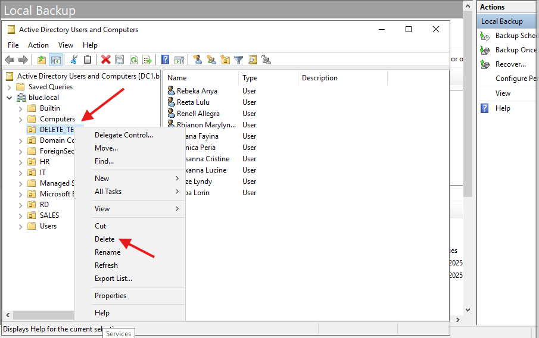Click the Create new user toolbar icon

197,60
